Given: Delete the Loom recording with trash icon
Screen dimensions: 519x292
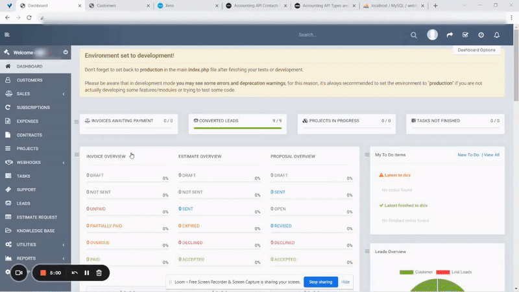Looking at the screenshot, I should (x=99, y=273).
